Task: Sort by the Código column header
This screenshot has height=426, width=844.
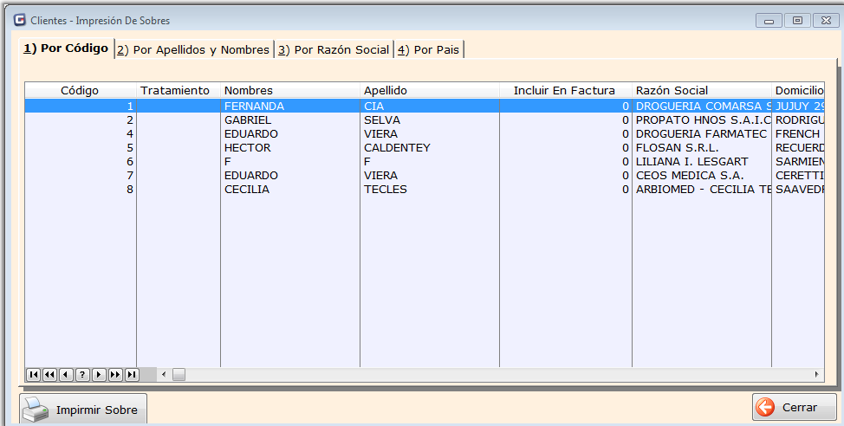Action: click(x=80, y=90)
